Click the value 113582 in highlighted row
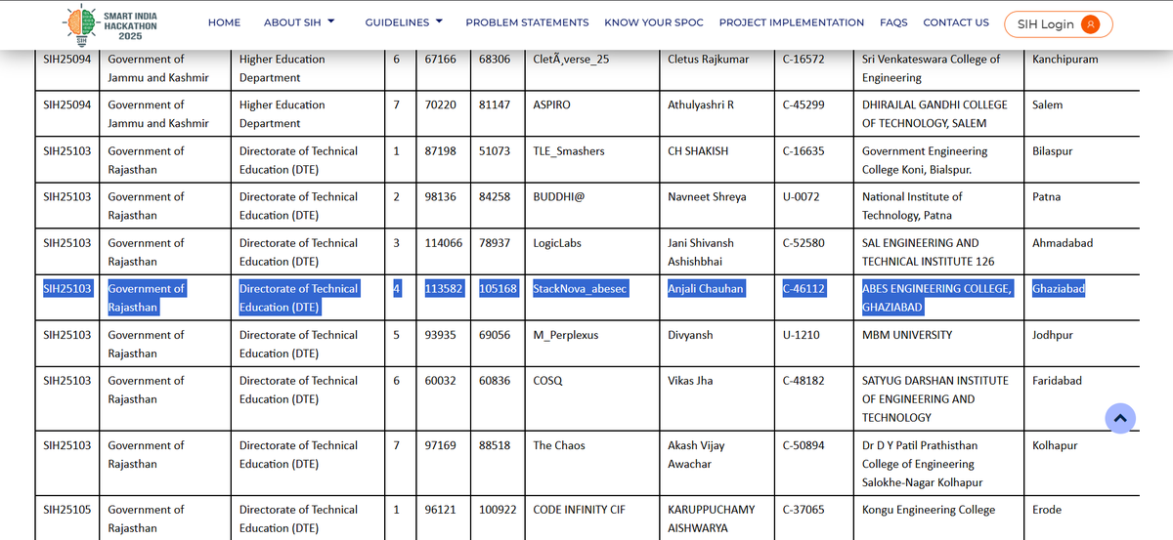Screen dimensions: 1173x540 coord(443,289)
